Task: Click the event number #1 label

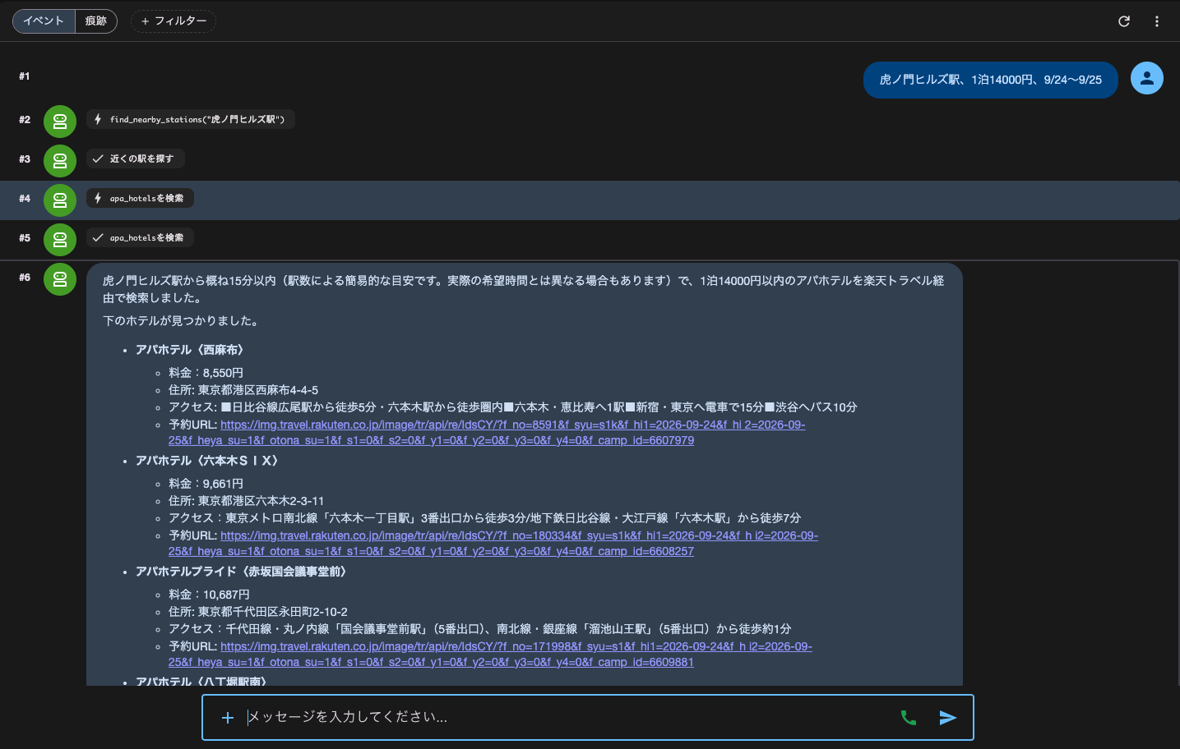Action: [x=25, y=76]
